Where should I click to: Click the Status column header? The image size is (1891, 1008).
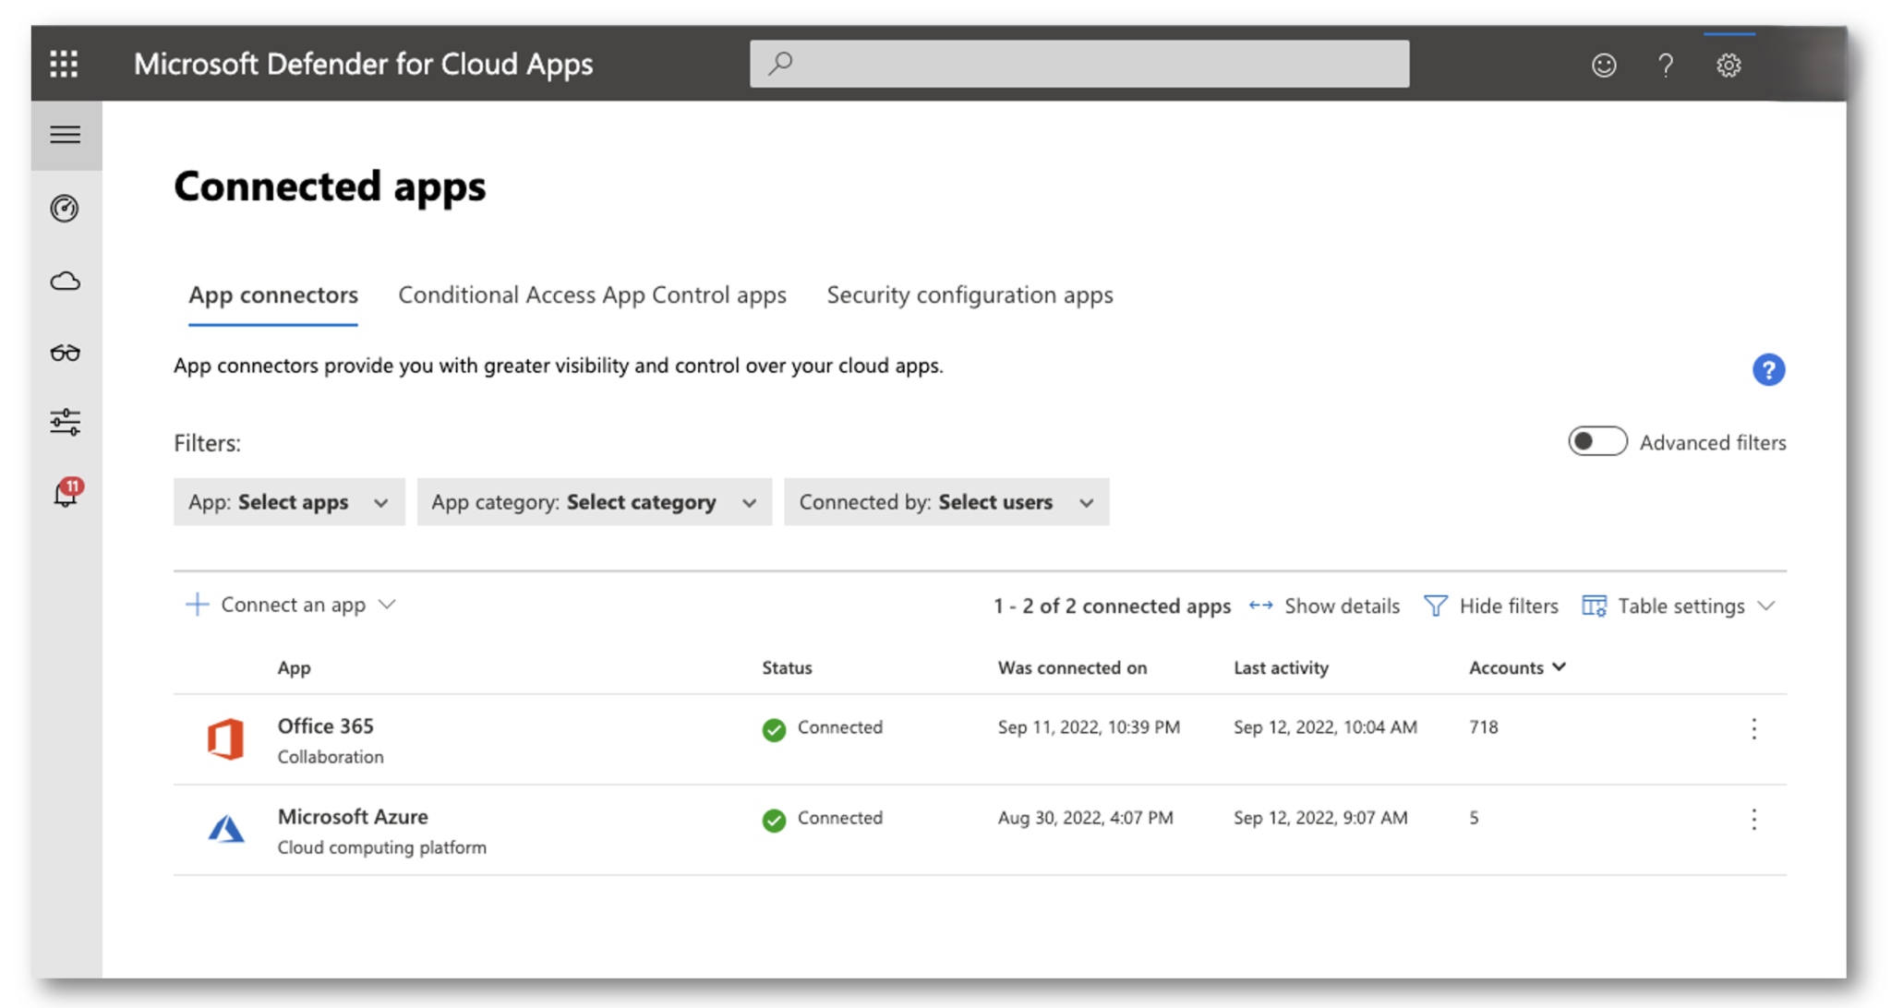pyautogui.click(x=787, y=667)
